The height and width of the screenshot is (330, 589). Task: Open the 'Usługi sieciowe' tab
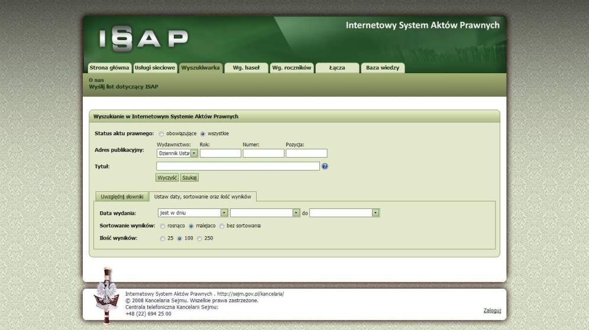click(155, 68)
